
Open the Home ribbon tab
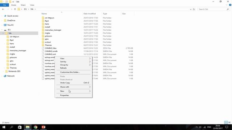coord(14,5)
